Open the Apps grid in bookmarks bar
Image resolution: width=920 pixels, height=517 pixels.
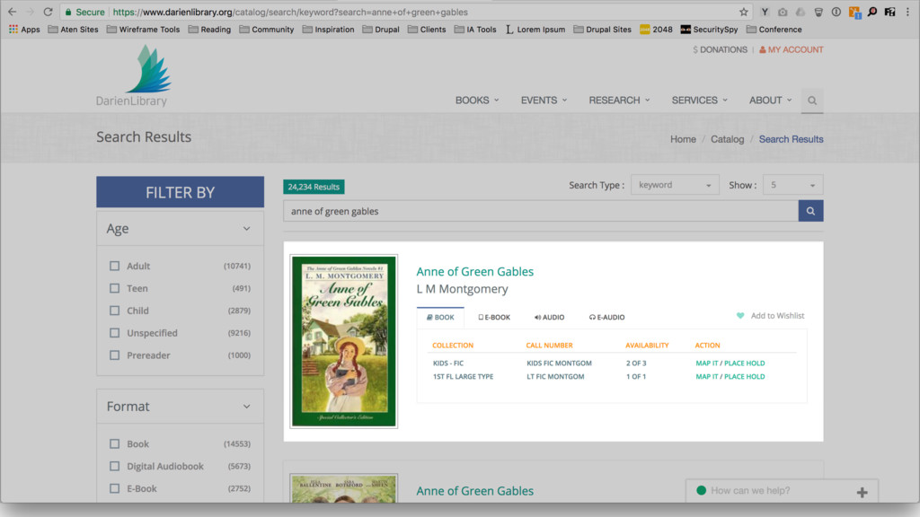point(24,30)
